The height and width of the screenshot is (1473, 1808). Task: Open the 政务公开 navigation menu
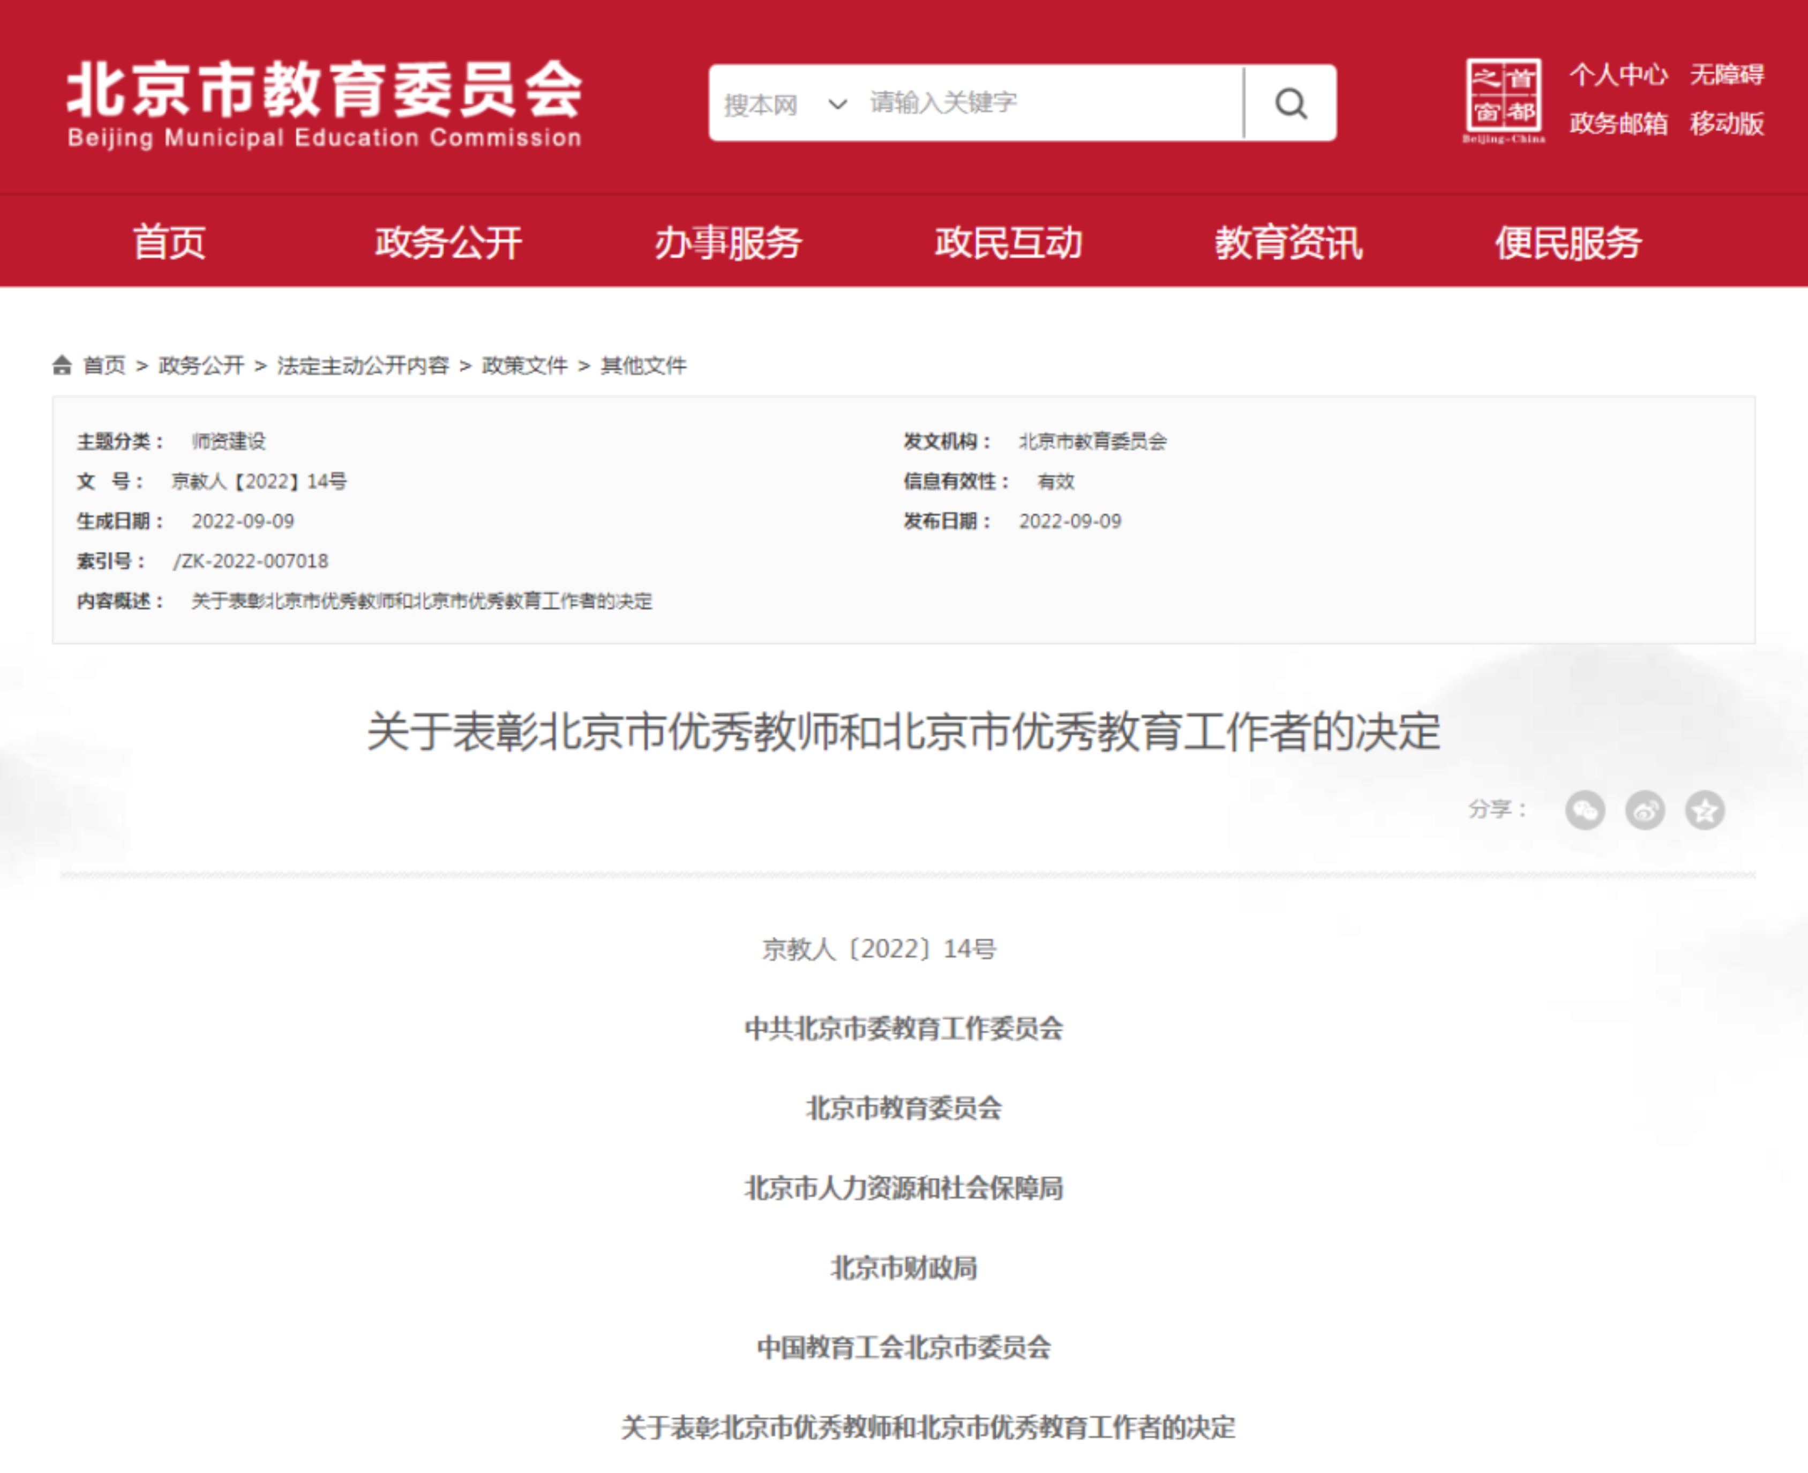pyautogui.click(x=449, y=243)
